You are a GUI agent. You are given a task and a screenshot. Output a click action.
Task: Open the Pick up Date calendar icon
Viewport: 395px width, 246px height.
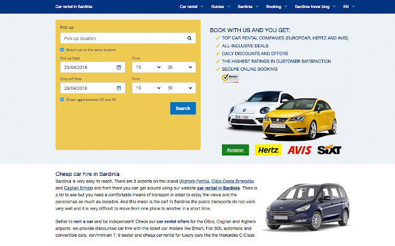[118, 67]
